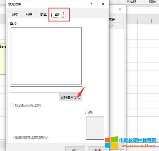Close the background dialog behind 填充效果
159x151 pixels.
120,9
